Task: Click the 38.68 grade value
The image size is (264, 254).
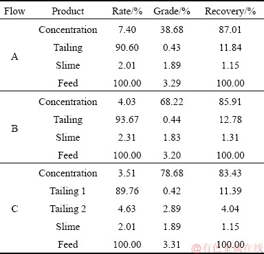Action: pyautogui.click(x=172, y=30)
